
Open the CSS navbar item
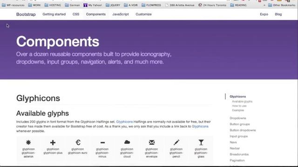[x=76, y=14]
